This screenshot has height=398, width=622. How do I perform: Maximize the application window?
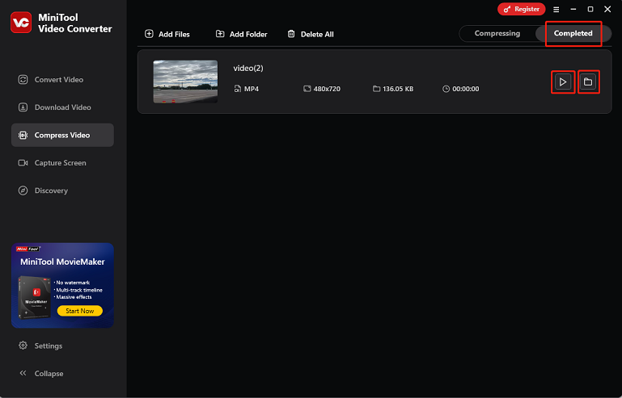(x=590, y=9)
